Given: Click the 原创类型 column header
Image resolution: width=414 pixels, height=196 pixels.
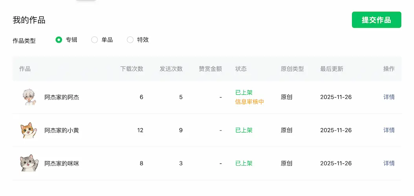Looking at the screenshot, I should coord(292,69).
